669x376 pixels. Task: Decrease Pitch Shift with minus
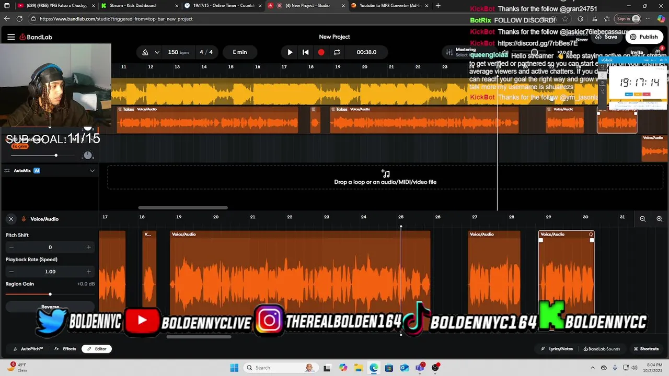[11, 247]
